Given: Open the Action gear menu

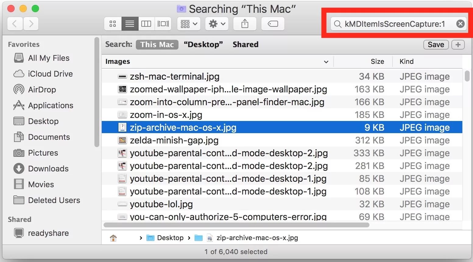Looking at the screenshot, I should click(x=217, y=24).
